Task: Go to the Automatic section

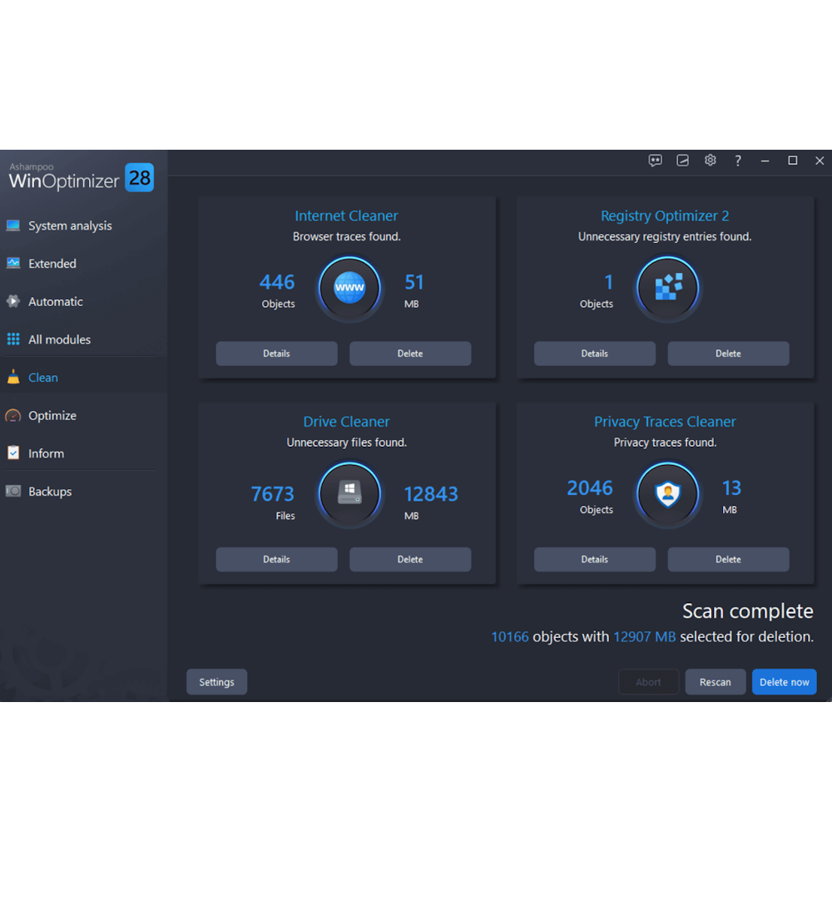Action: coord(56,302)
